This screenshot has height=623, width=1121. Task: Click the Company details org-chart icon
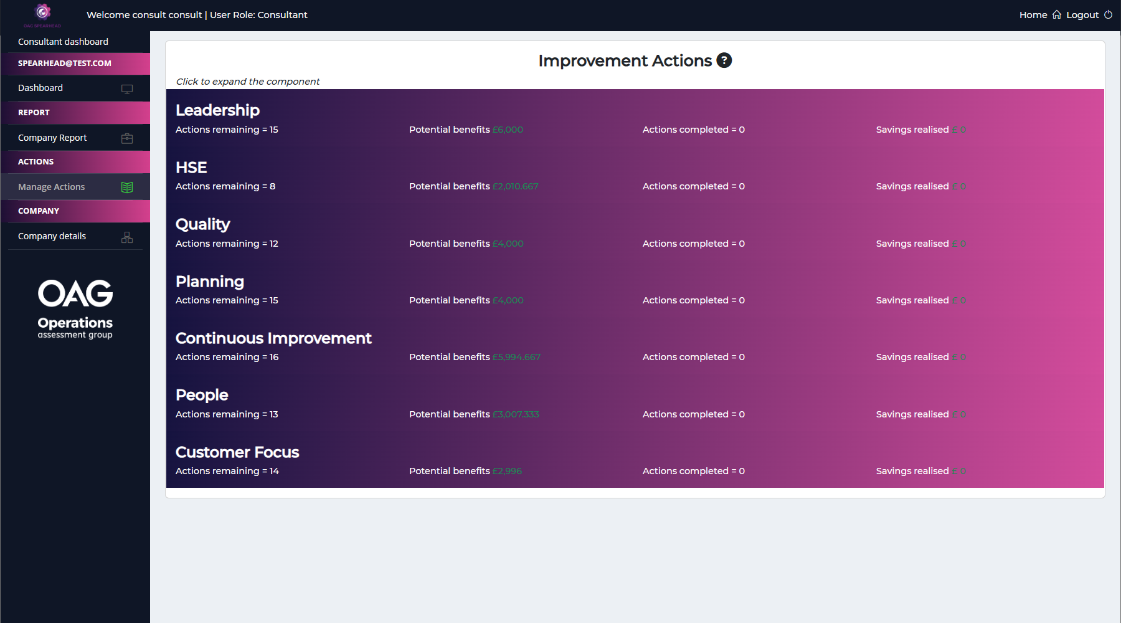[127, 237]
